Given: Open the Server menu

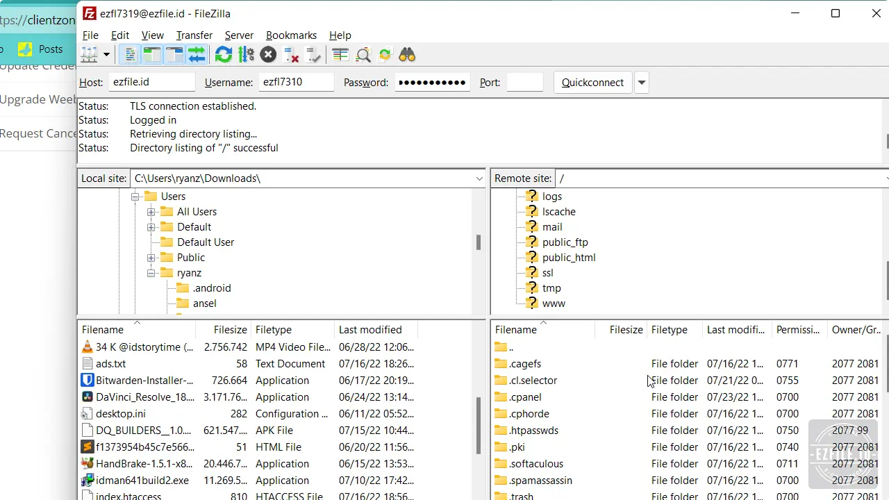Looking at the screenshot, I should pos(239,35).
